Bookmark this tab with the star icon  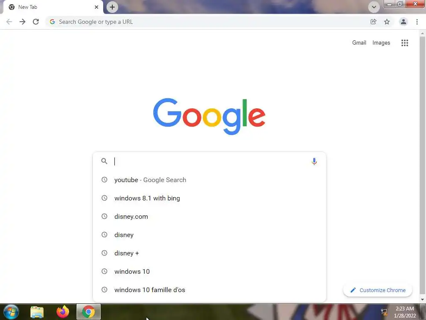387,22
